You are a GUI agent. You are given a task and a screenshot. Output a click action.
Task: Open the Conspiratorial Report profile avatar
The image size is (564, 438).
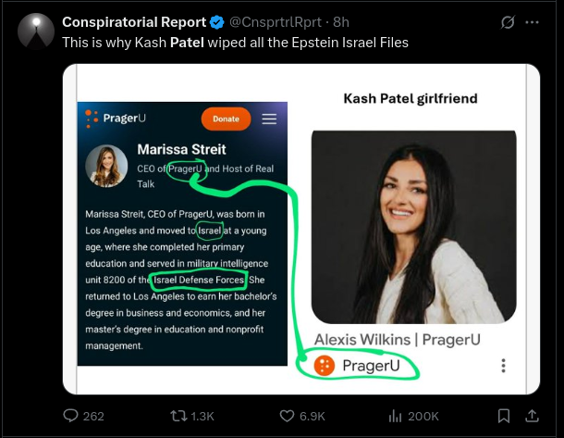pos(35,31)
